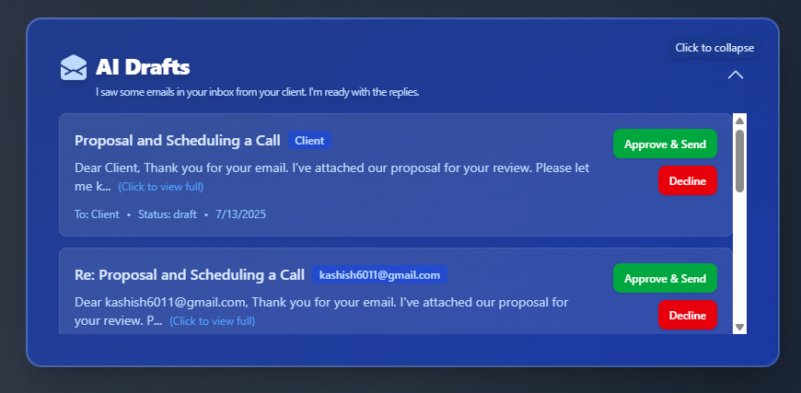The height and width of the screenshot is (393, 801).
Task: Collapse the AI Drafts panel chevron
Action: pos(735,75)
